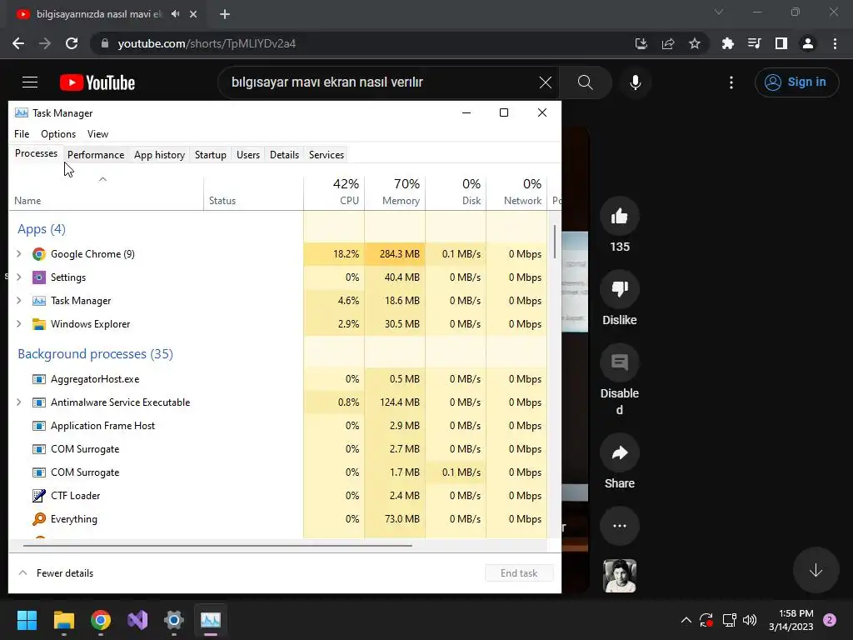Viewport: 853px width, 640px height.
Task: Open Windows Start menu
Action: point(27,620)
